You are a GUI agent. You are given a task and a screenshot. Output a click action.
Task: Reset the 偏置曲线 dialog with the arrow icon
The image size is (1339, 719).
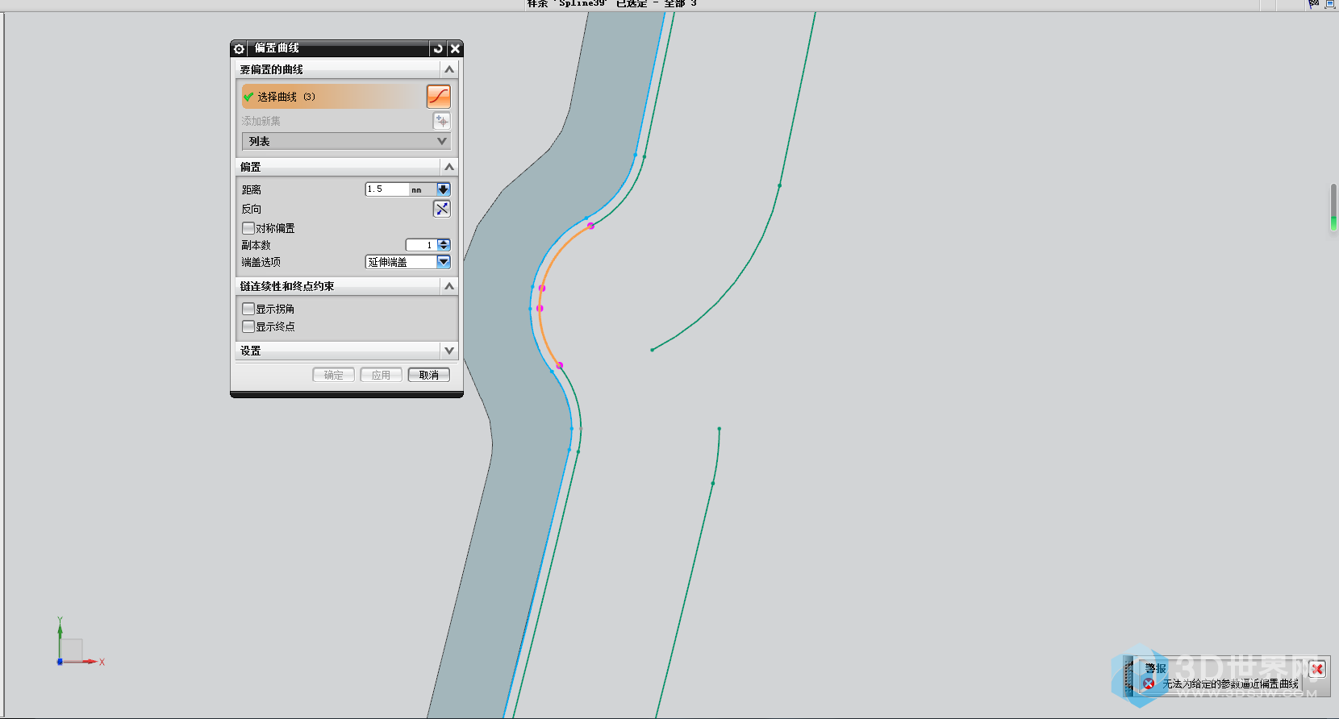click(x=438, y=49)
